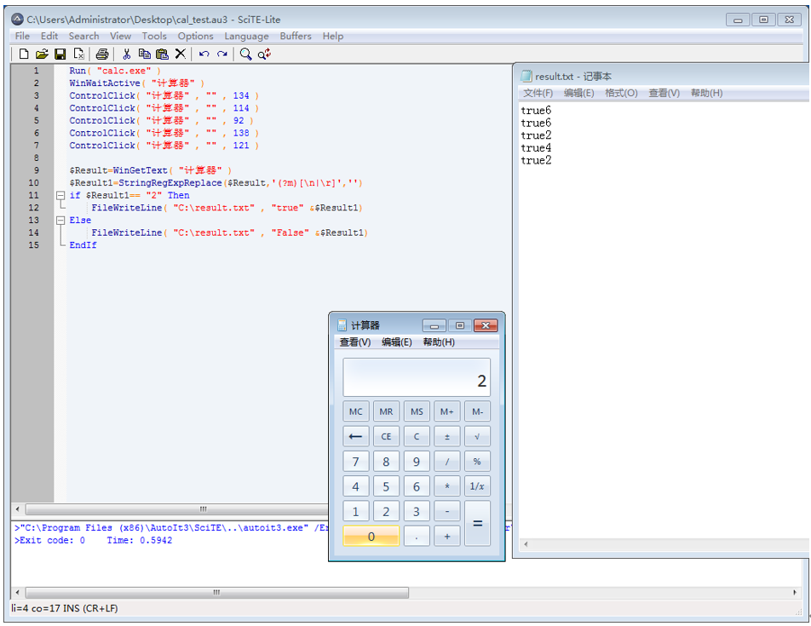Click the highlighted 0 key on calculator
The image size is (811, 626).
coord(371,537)
